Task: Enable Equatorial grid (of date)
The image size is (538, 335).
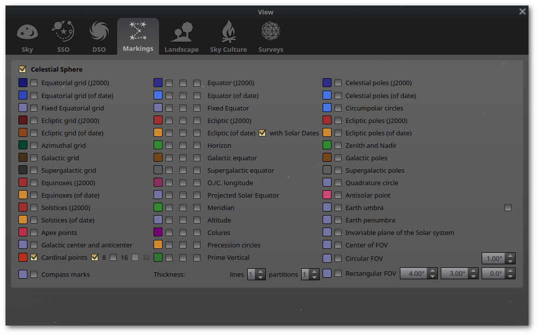Action: pos(34,96)
